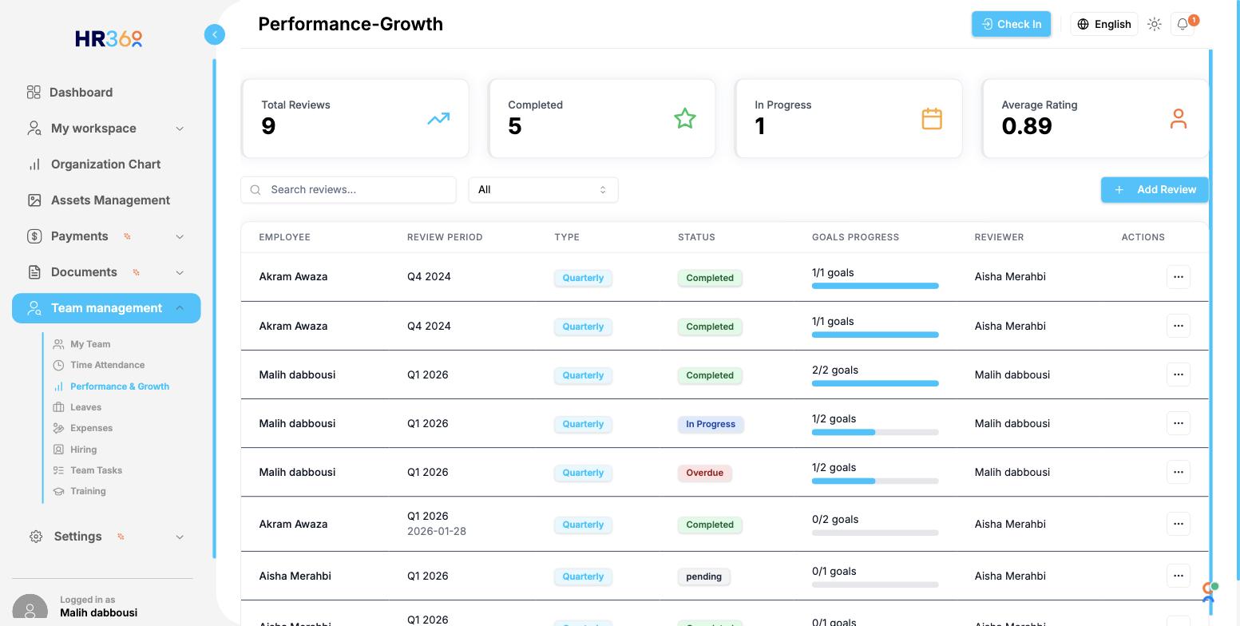This screenshot has height=626, width=1240.
Task: Toggle light/dark theme sun icon
Action: pyautogui.click(x=1154, y=24)
